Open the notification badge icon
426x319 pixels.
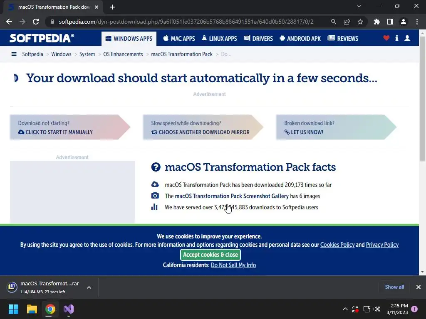coord(414,309)
